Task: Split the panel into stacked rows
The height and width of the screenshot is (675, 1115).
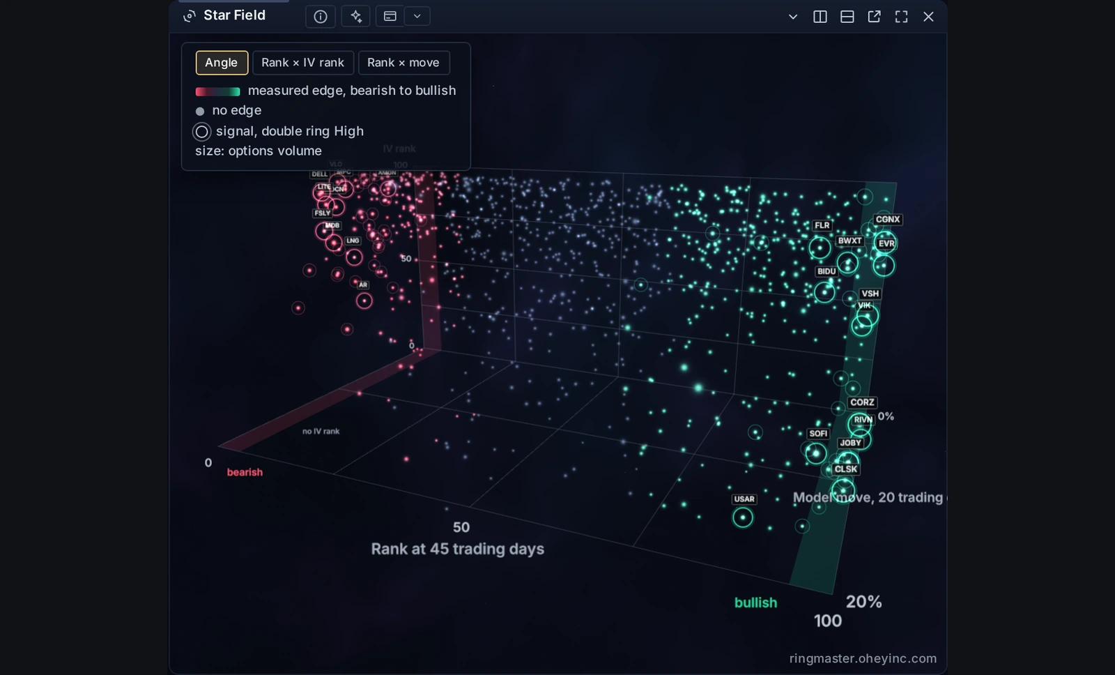Action: point(847,17)
